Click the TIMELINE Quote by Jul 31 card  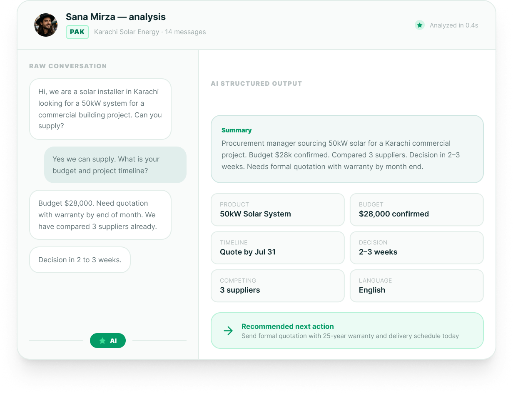point(278,248)
